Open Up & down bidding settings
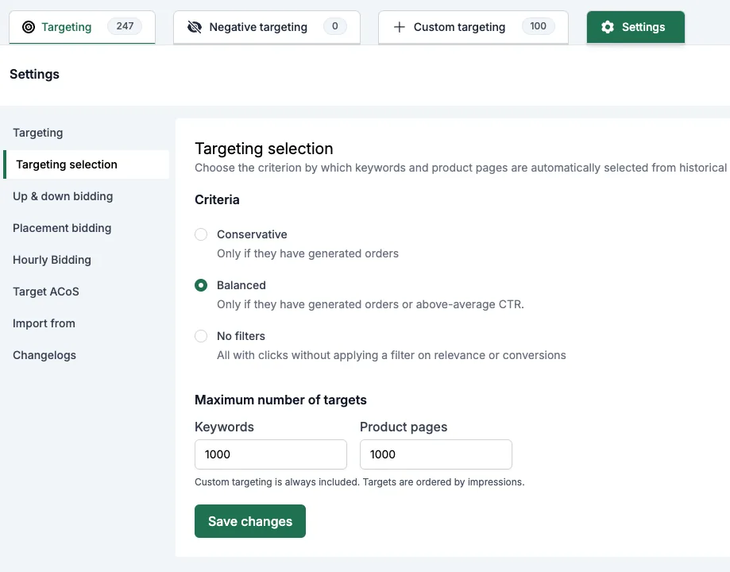Viewport: 730px width, 572px height. pos(63,196)
